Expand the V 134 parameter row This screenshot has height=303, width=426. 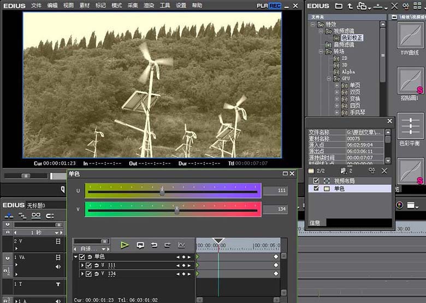(x=82, y=273)
